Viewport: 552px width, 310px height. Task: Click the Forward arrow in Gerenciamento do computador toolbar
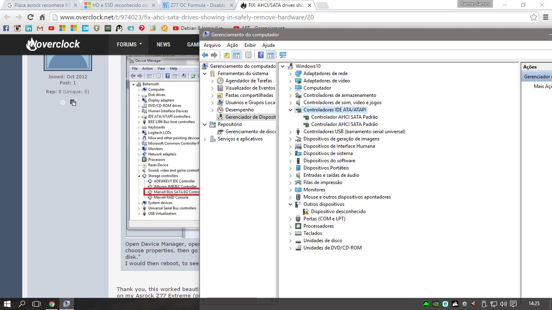pyautogui.click(x=214, y=55)
